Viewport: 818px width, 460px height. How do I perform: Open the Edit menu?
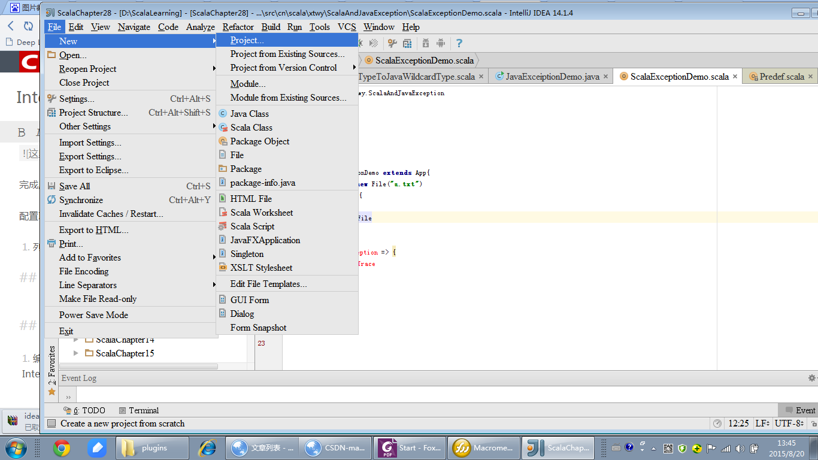coord(76,27)
